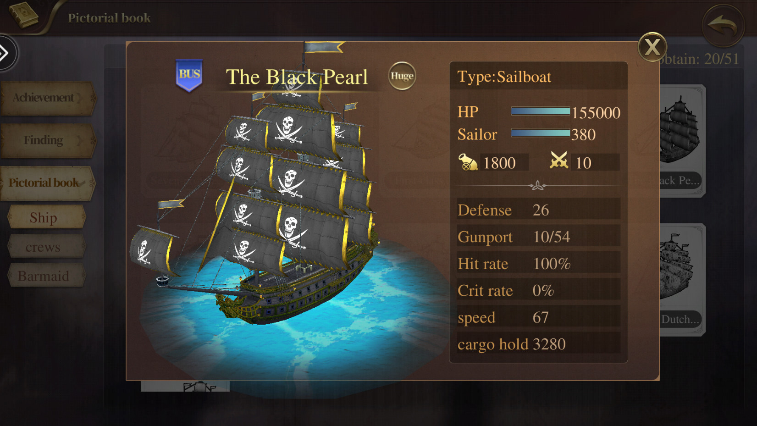Click the Gunport 10/54 stat row

point(538,237)
